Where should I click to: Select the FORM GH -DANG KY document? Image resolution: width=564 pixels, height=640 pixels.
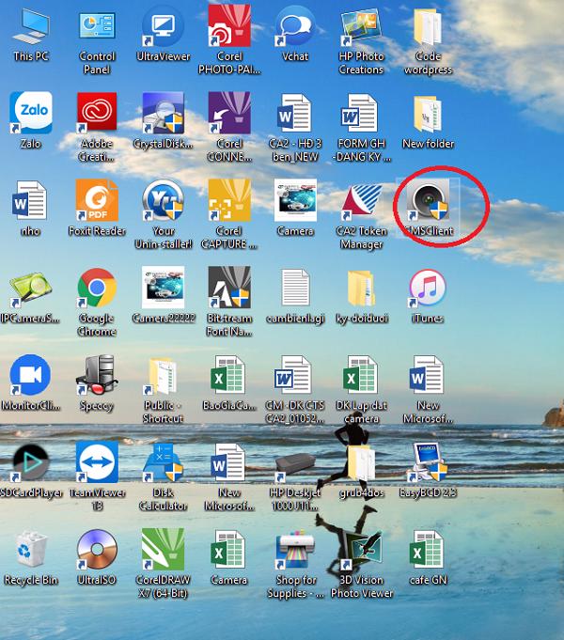click(x=361, y=113)
